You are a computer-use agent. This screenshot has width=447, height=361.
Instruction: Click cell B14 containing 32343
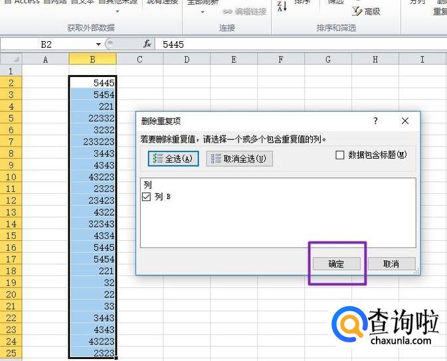tap(92, 224)
